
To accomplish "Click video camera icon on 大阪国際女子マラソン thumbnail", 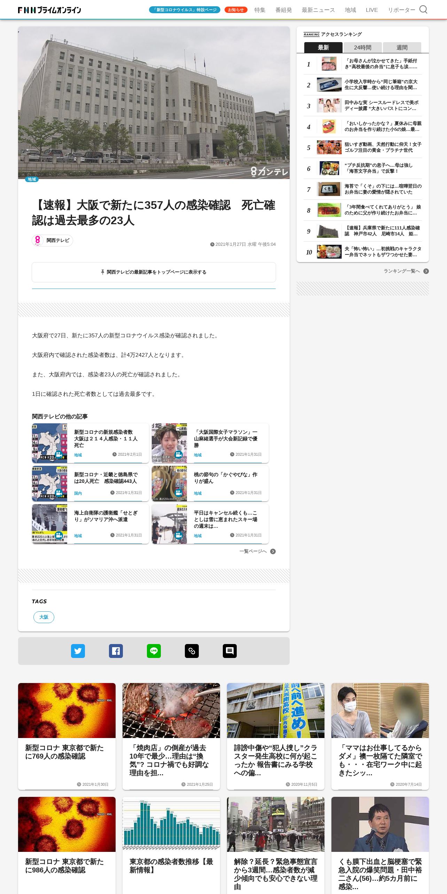I will coord(179,454).
